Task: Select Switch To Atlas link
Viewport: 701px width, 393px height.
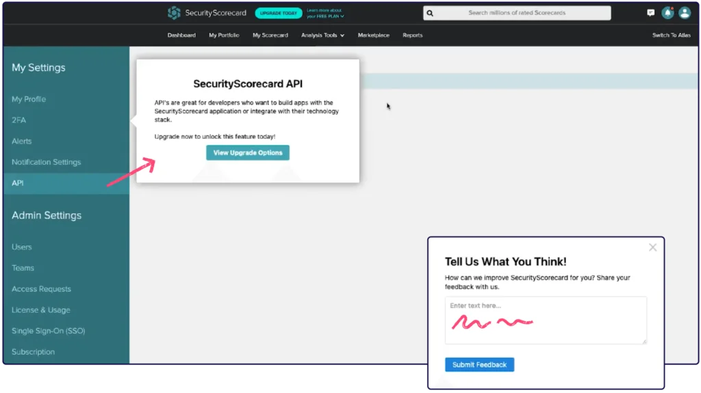Action: coord(671,36)
